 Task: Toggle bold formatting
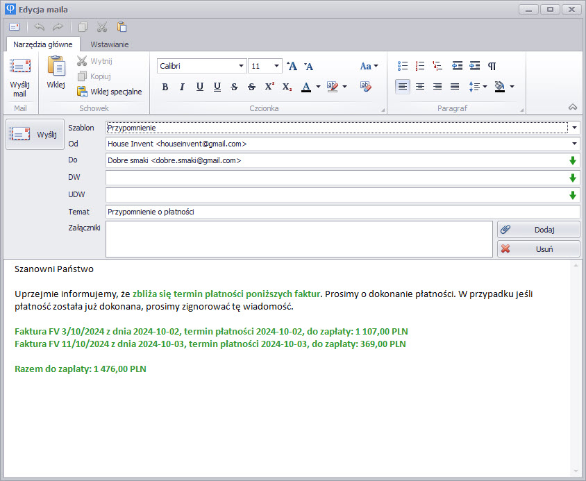pos(165,87)
